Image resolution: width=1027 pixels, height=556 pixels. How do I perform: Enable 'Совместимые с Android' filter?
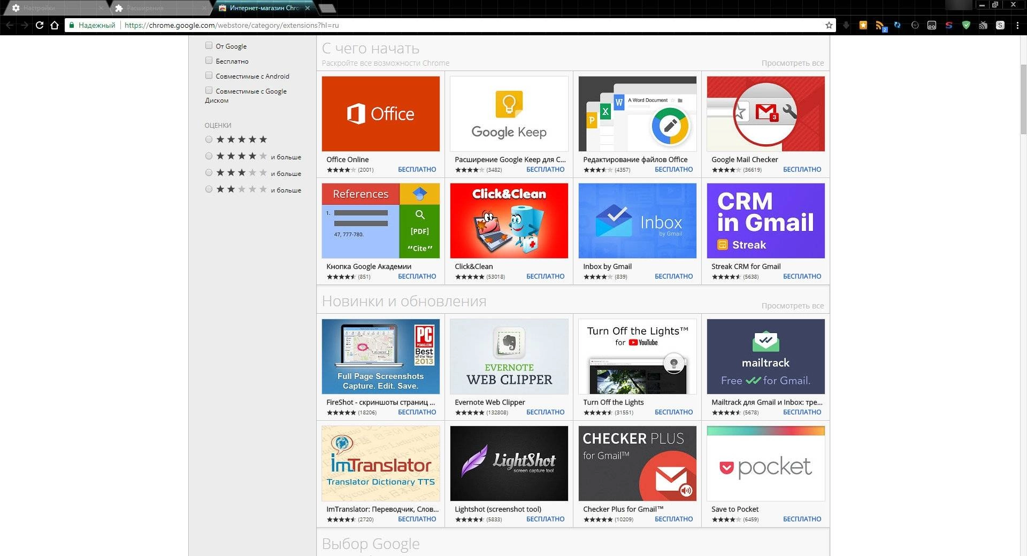click(209, 75)
